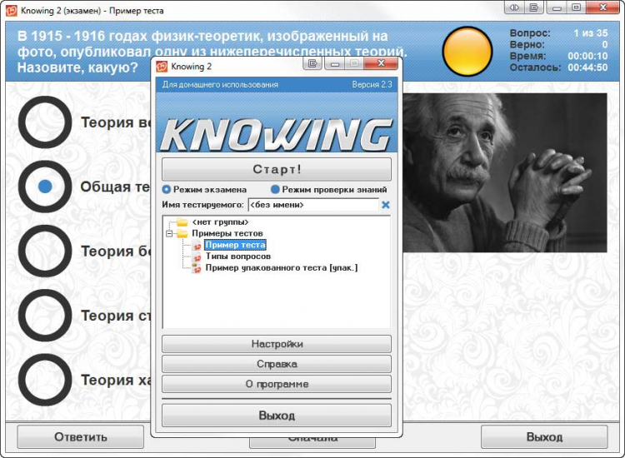Click the '<нет группы>' folder icon
625x458 pixels.
click(x=182, y=222)
